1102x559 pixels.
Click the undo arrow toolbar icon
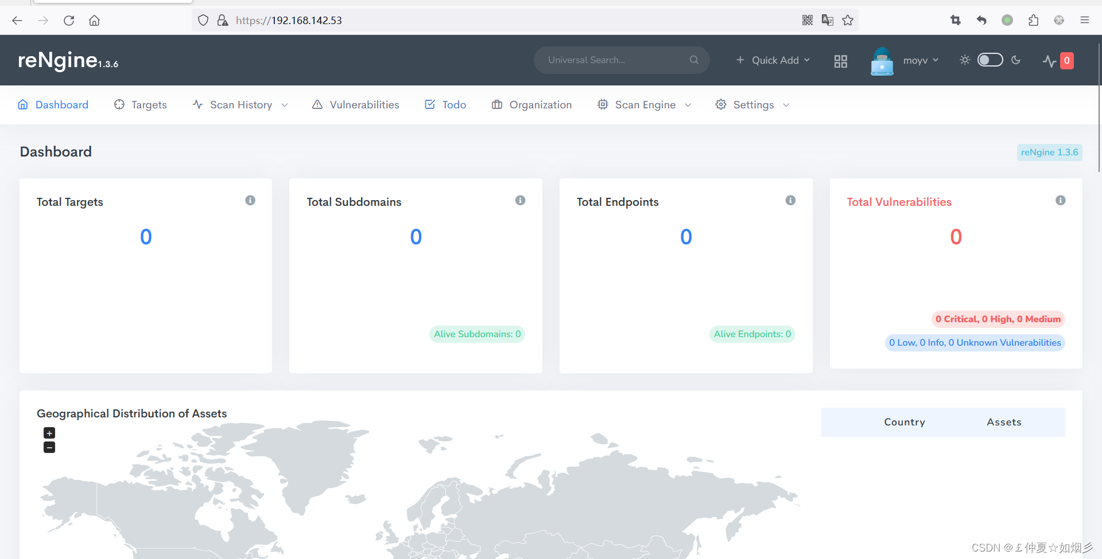tap(981, 21)
